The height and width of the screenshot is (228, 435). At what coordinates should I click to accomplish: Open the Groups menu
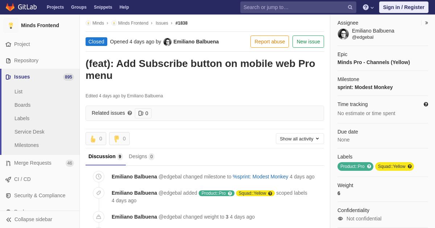point(79,7)
